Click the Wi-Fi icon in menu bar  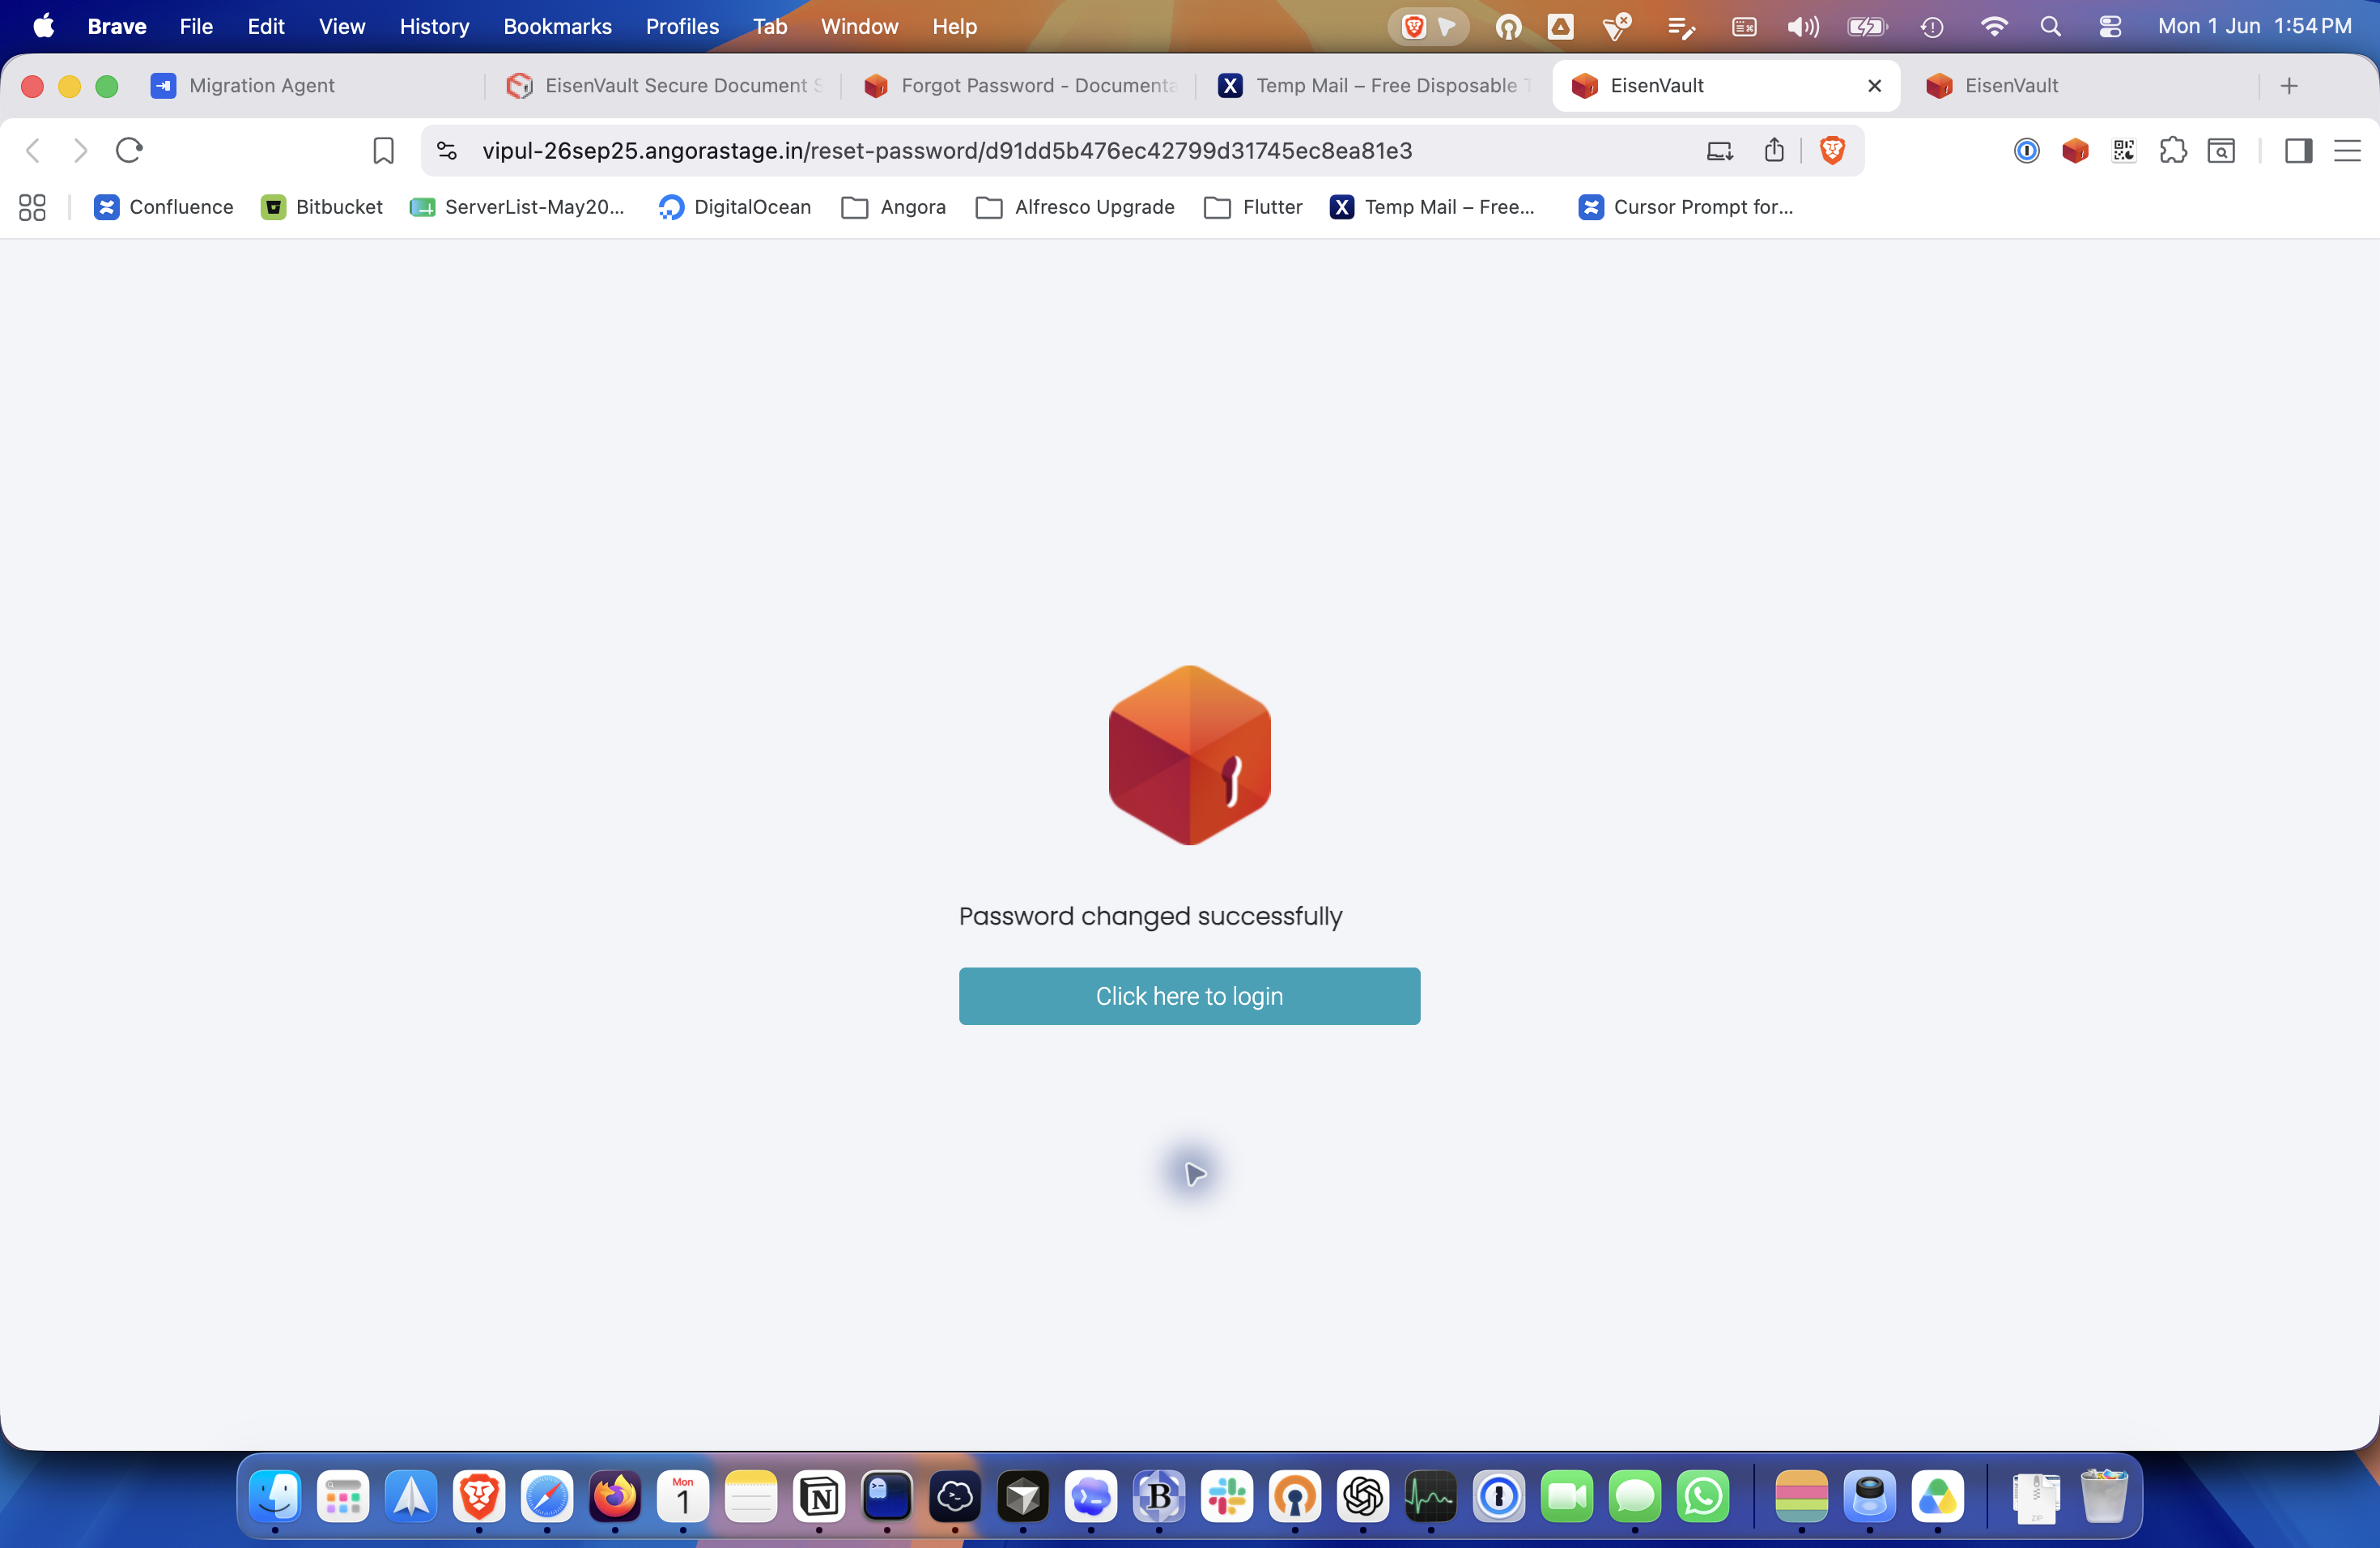click(x=1993, y=27)
